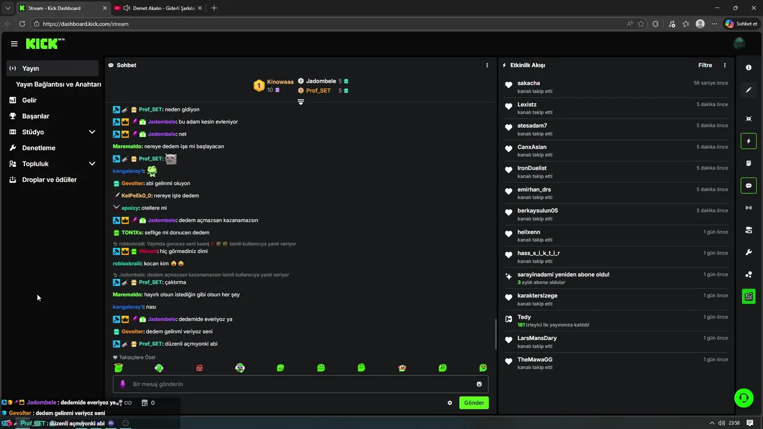Click the profile avatar in top right
This screenshot has height=429, width=763.
point(739,43)
